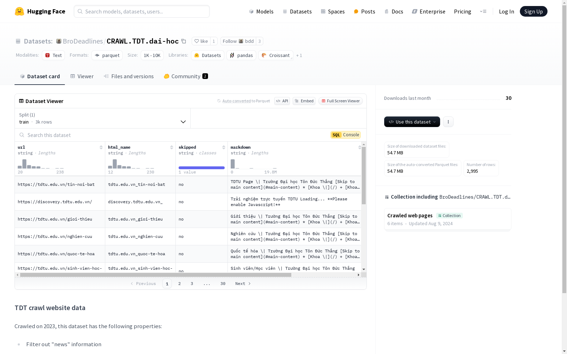The width and height of the screenshot is (567, 354).
Task: Open the Community tab
Action: 186,76
